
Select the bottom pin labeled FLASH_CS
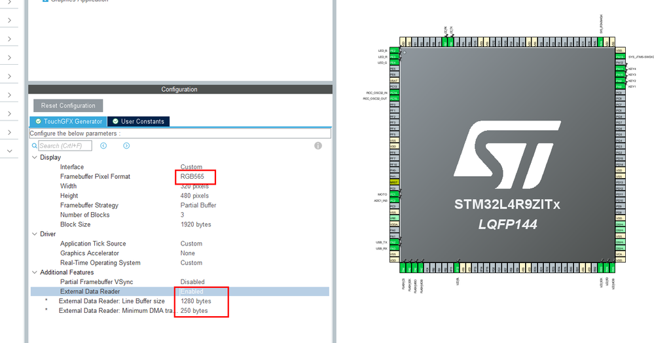coord(403,268)
